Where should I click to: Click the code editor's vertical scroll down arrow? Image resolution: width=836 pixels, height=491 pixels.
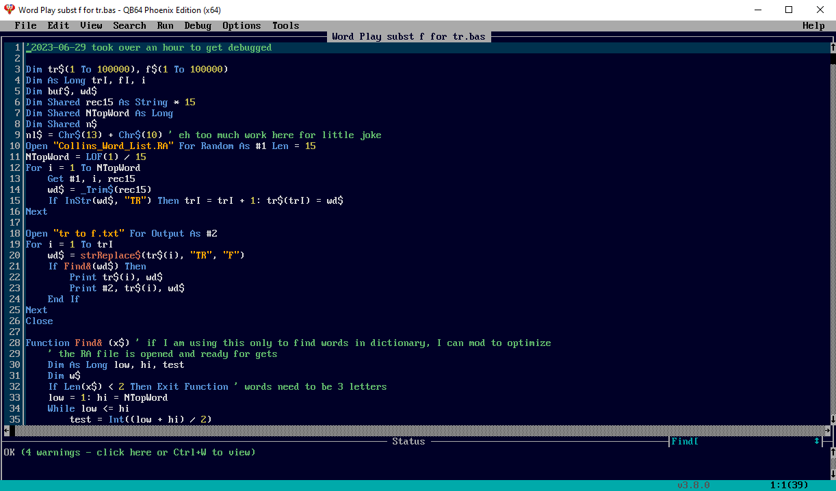(x=833, y=420)
